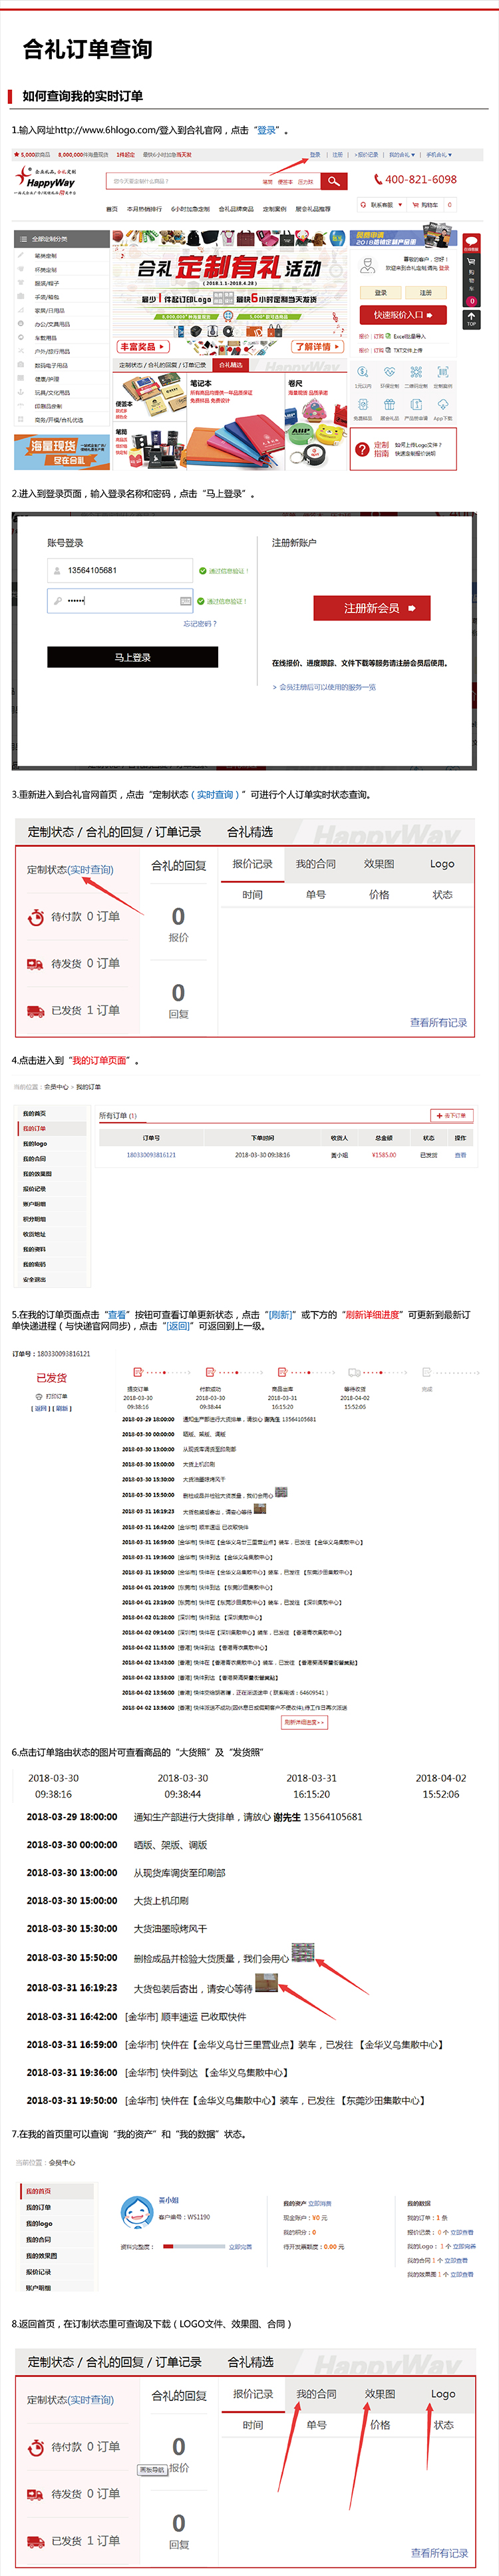Click the keyboard icon in password field
Image resolution: width=499 pixels, height=2576 pixels.
pyautogui.click(x=185, y=601)
